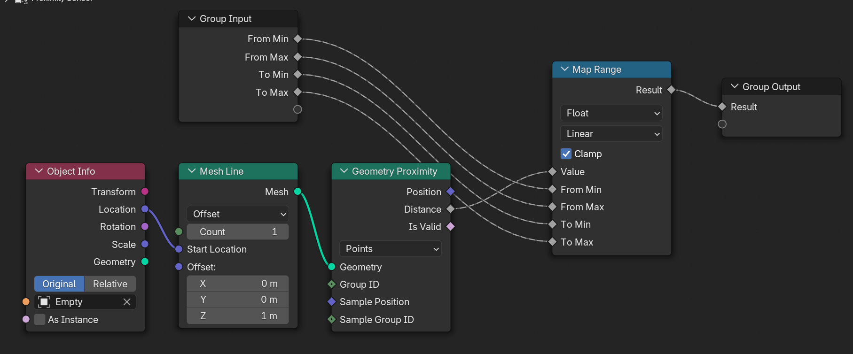Click the Geometry Proximity Geometry input socket
853x354 pixels.
(x=331, y=267)
